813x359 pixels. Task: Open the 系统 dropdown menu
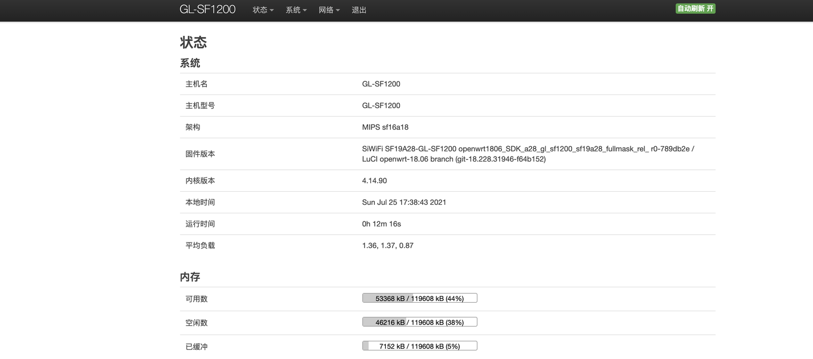click(x=296, y=10)
